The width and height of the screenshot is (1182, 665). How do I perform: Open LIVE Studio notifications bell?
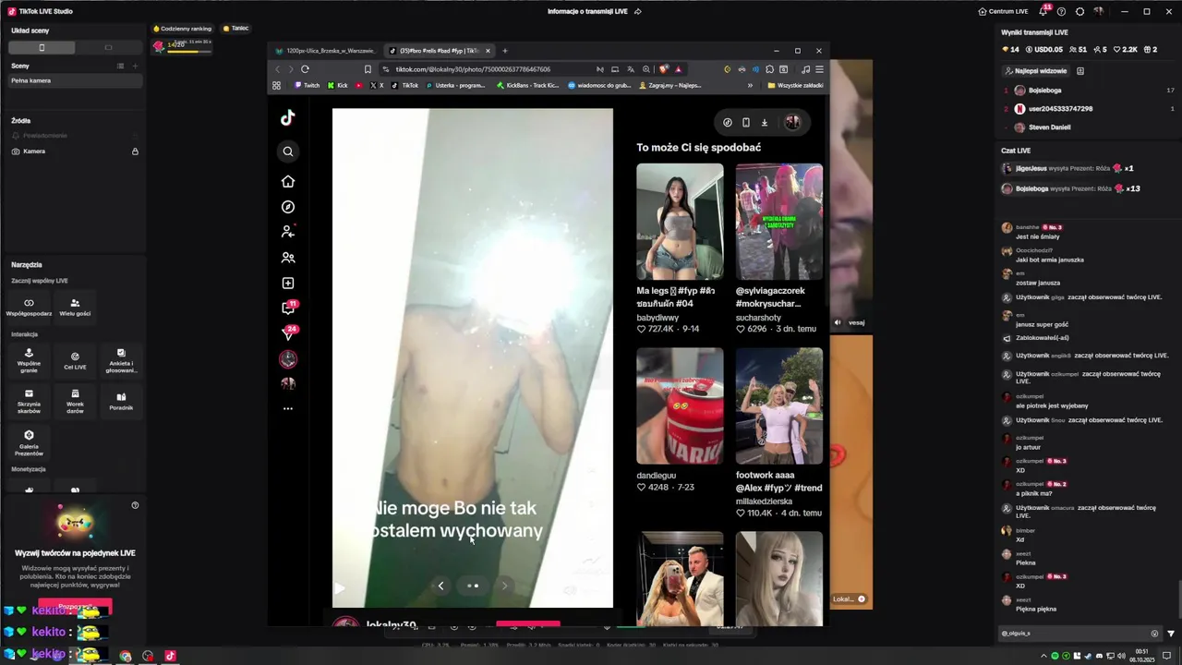pyautogui.click(x=1043, y=11)
